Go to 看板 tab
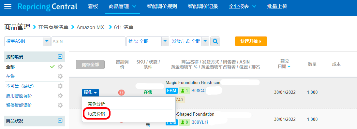The width and height of the screenshot is (357, 129). click(x=93, y=7)
